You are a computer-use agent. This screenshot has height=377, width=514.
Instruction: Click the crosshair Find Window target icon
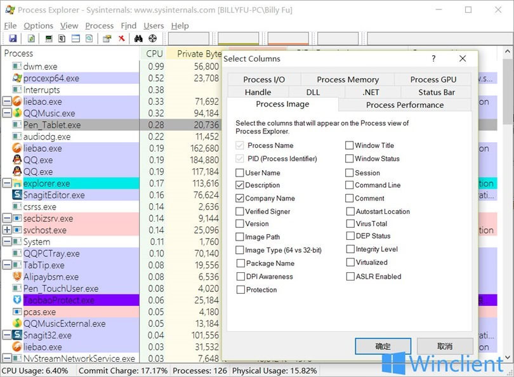(153, 39)
